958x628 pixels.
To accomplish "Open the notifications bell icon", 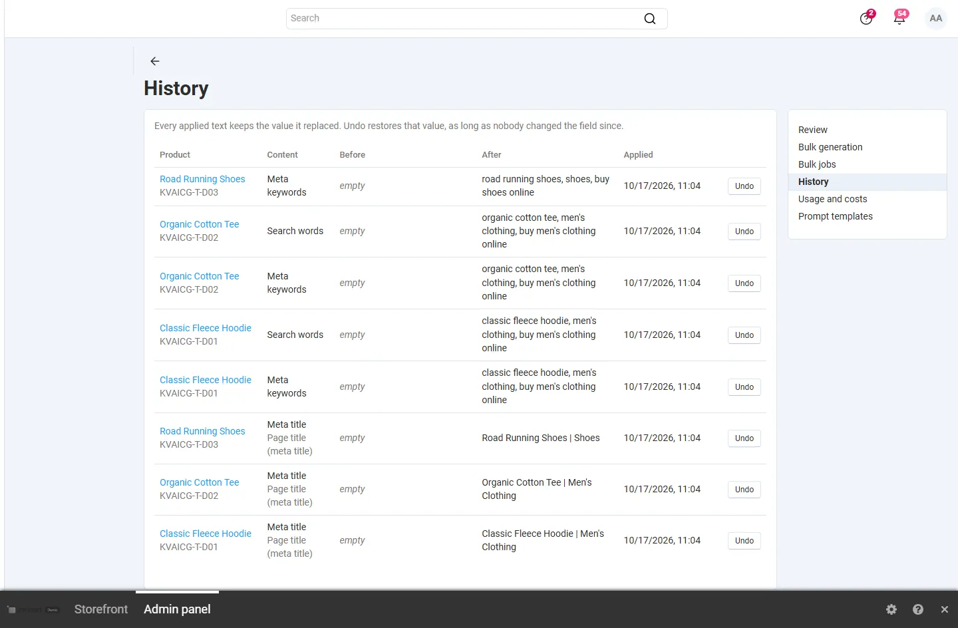I will [x=899, y=18].
